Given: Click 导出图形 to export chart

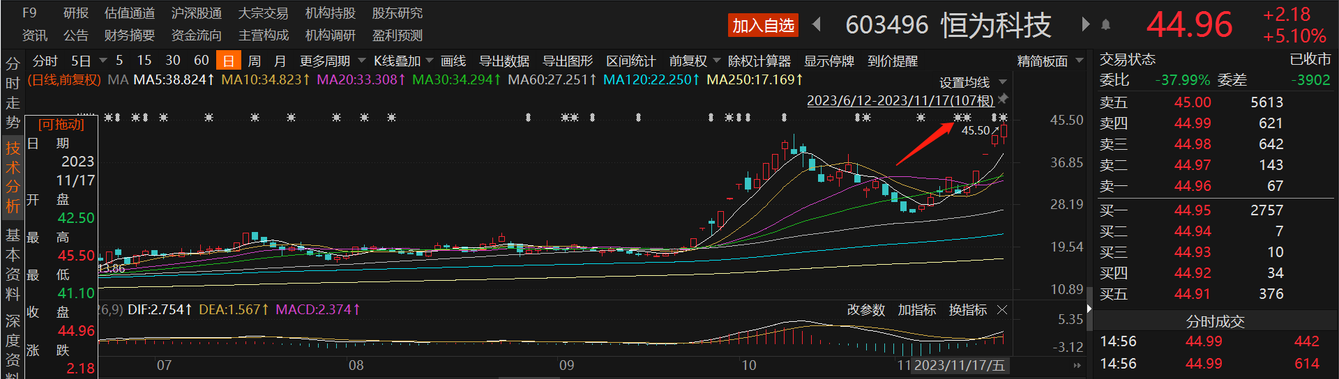Looking at the screenshot, I should pos(568,61).
